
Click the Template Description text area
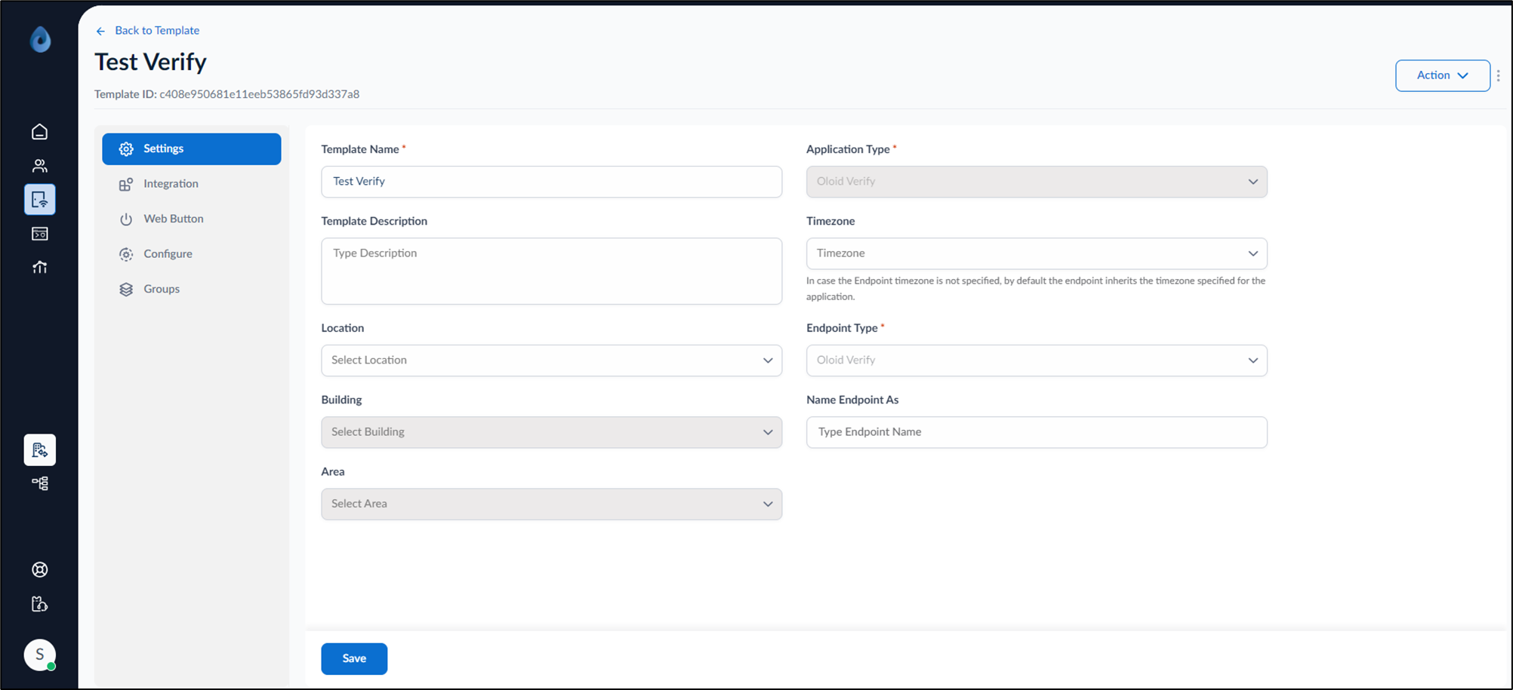[x=552, y=271]
